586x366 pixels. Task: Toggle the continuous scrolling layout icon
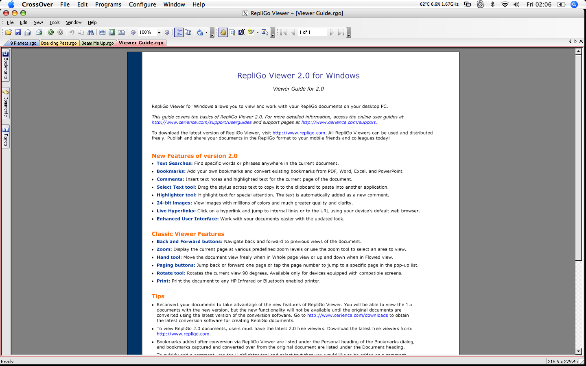(179, 32)
